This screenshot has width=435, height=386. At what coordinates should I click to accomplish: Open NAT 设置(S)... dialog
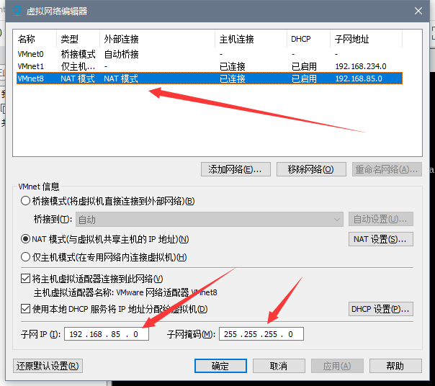point(380,239)
